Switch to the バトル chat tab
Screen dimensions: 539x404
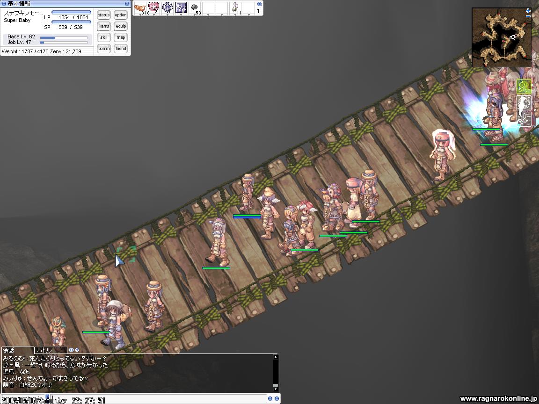51,350
